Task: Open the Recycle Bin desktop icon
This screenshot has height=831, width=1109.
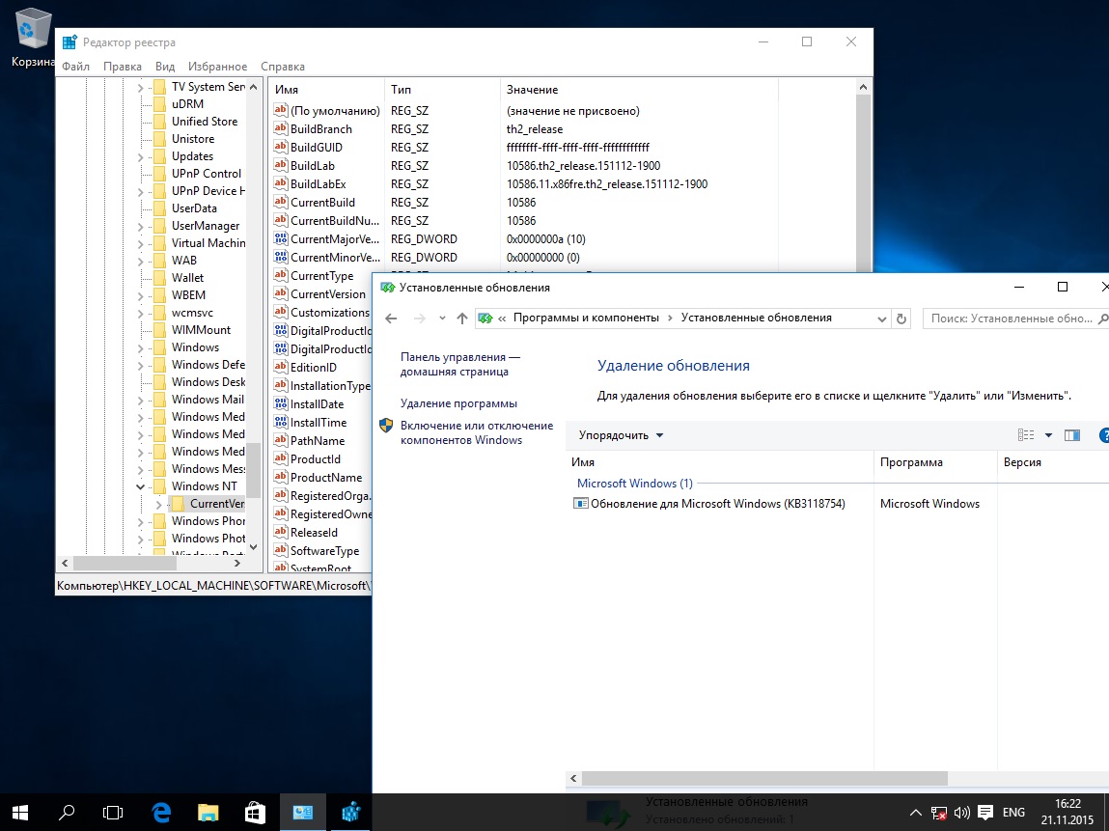Action: pos(33,38)
